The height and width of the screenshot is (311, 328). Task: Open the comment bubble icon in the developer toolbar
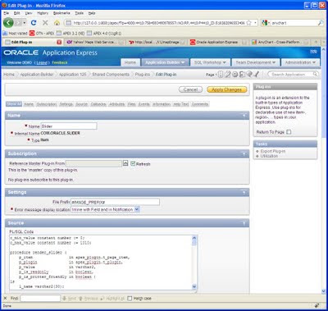(249, 74)
